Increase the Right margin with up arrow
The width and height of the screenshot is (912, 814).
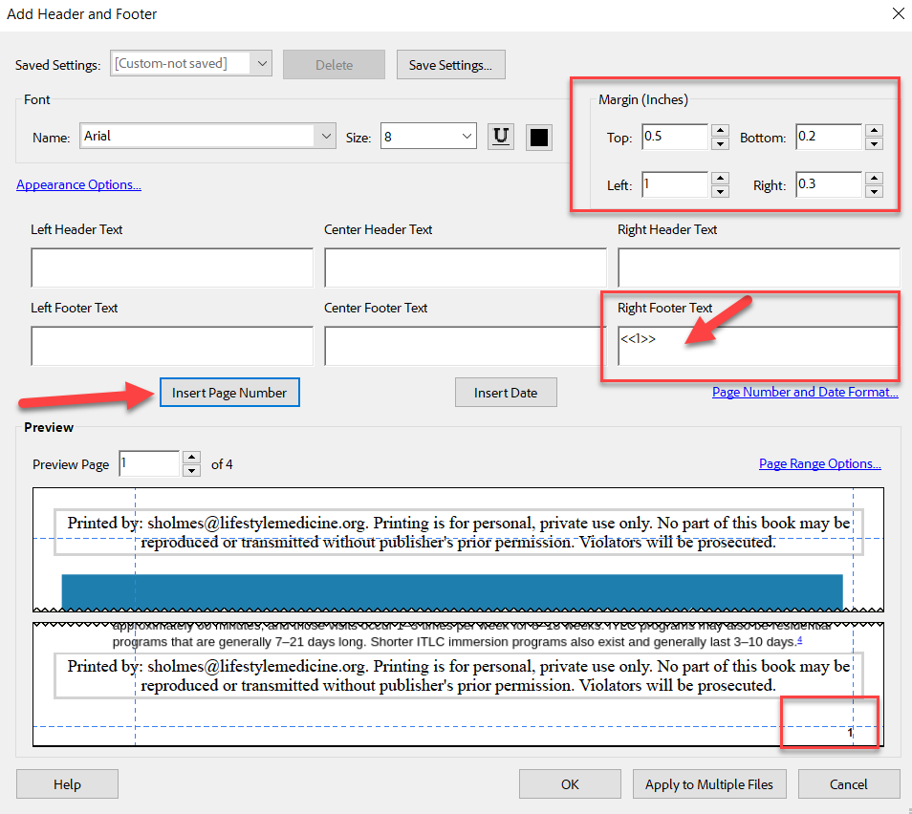click(x=873, y=179)
